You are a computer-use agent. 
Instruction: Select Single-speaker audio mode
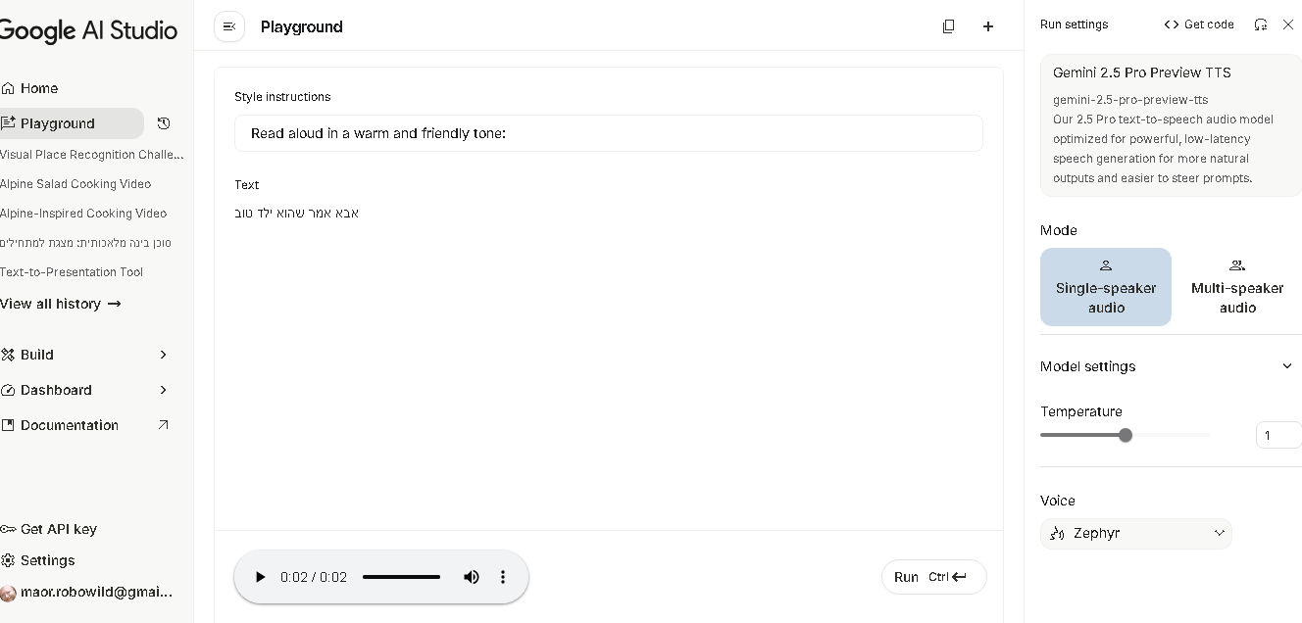[x=1105, y=287]
